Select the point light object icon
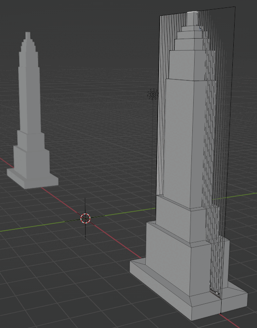257x328 pixels. point(153,94)
